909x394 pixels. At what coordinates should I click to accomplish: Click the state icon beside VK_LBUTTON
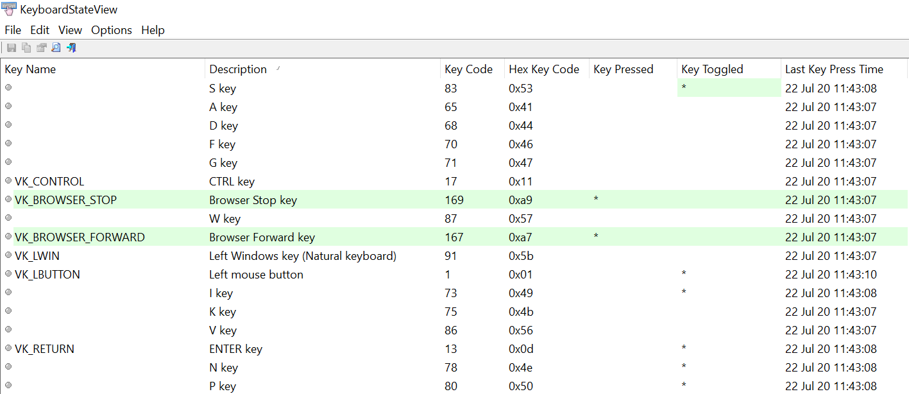(x=6, y=274)
